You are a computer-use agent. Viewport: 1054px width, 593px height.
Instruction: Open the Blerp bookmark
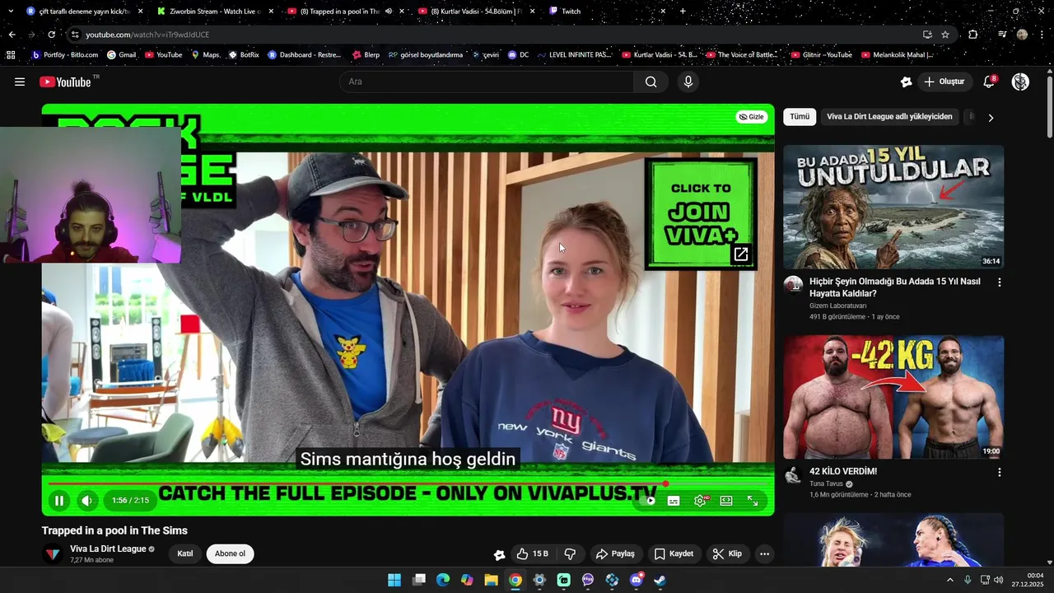(366, 55)
